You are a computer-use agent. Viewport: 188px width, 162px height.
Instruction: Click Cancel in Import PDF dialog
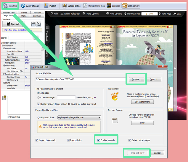coord(157,153)
